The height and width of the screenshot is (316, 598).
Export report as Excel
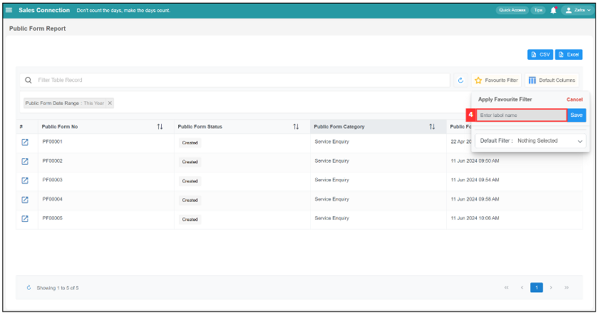point(569,55)
